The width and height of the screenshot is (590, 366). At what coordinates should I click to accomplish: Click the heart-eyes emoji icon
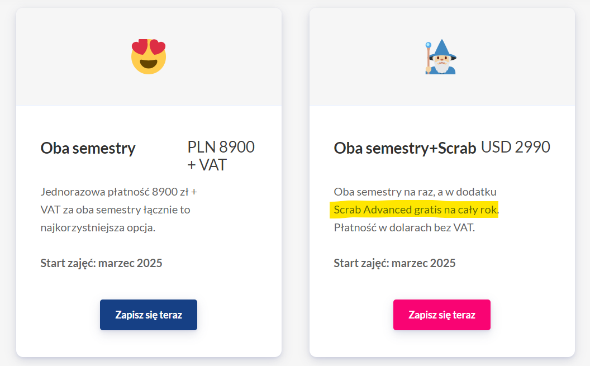[x=149, y=56]
